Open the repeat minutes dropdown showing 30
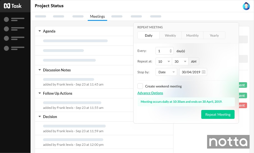 point(180,62)
